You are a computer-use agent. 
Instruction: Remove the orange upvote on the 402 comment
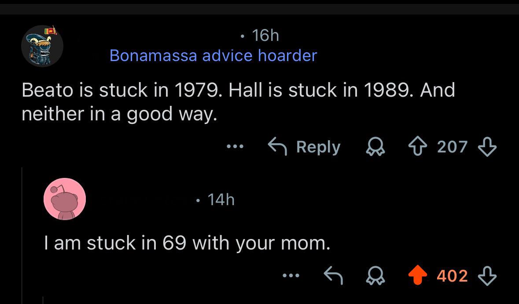(418, 276)
